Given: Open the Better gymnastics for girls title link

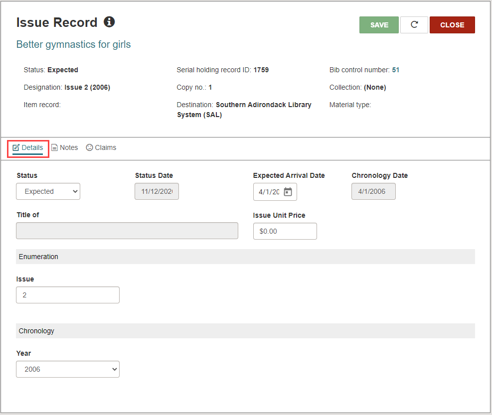Looking at the screenshot, I should 73,44.
